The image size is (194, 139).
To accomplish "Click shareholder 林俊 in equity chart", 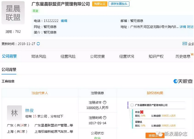I will 137,112.
